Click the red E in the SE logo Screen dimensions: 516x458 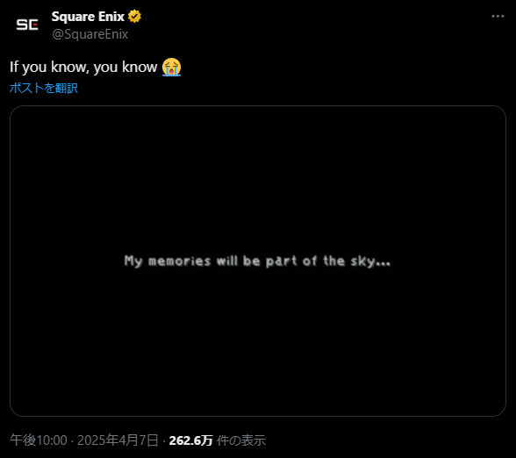point(34,25)
